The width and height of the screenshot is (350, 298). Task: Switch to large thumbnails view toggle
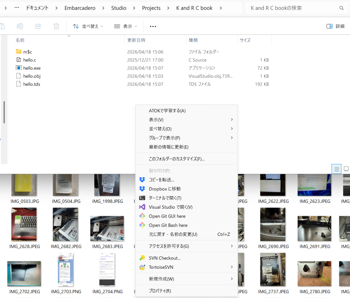click(346, 169)
